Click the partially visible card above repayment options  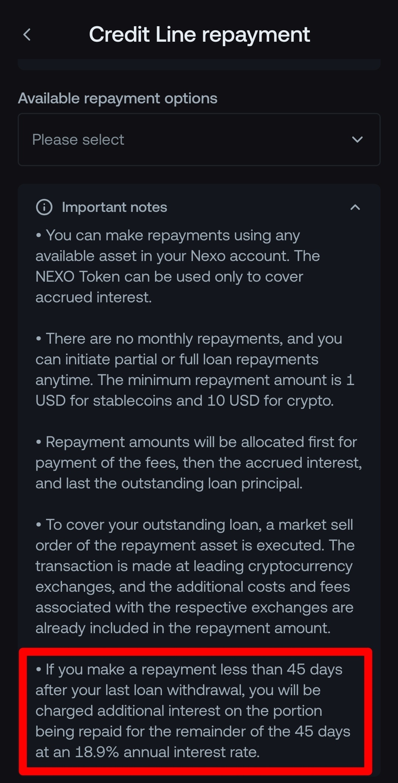pos(199,64)
